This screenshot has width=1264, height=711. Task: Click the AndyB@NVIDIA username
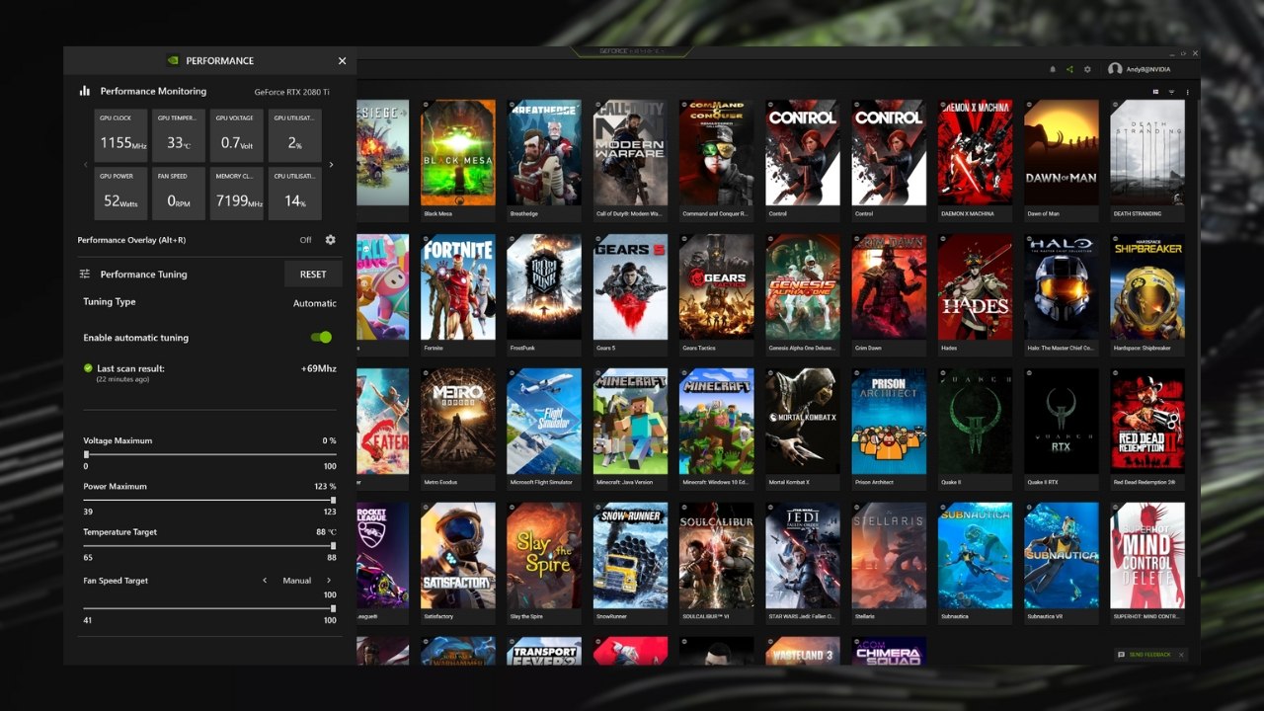pos(1148,69)
